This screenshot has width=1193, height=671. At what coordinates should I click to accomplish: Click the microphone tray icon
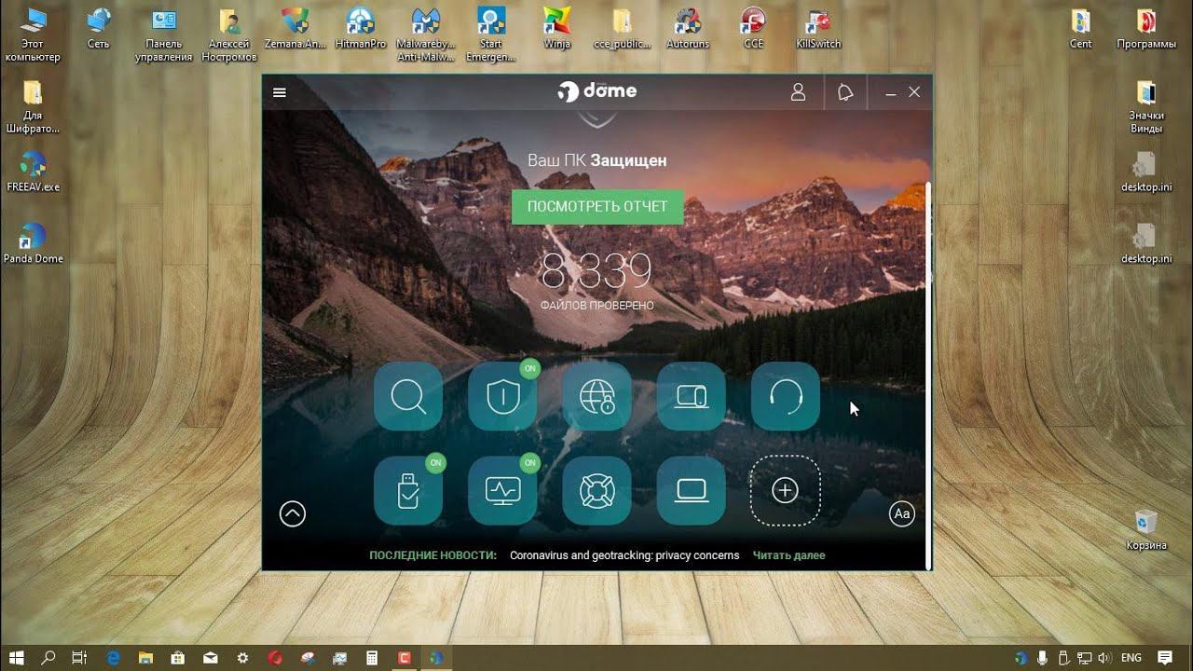(1042, 658)
